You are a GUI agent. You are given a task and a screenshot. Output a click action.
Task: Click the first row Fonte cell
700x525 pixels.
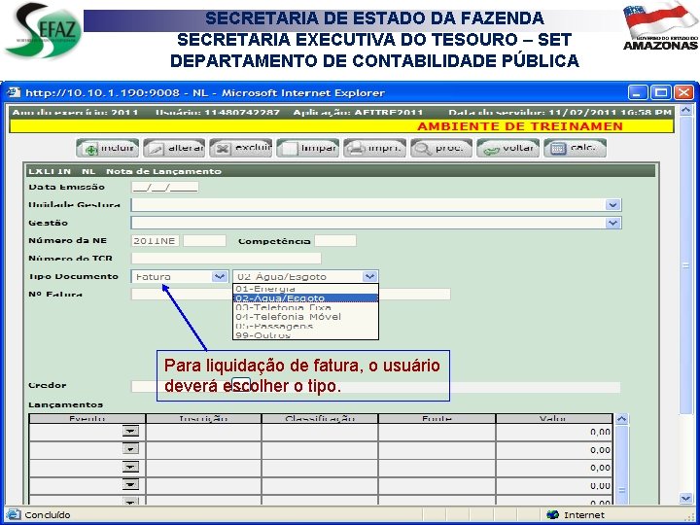tap(437, 432)
